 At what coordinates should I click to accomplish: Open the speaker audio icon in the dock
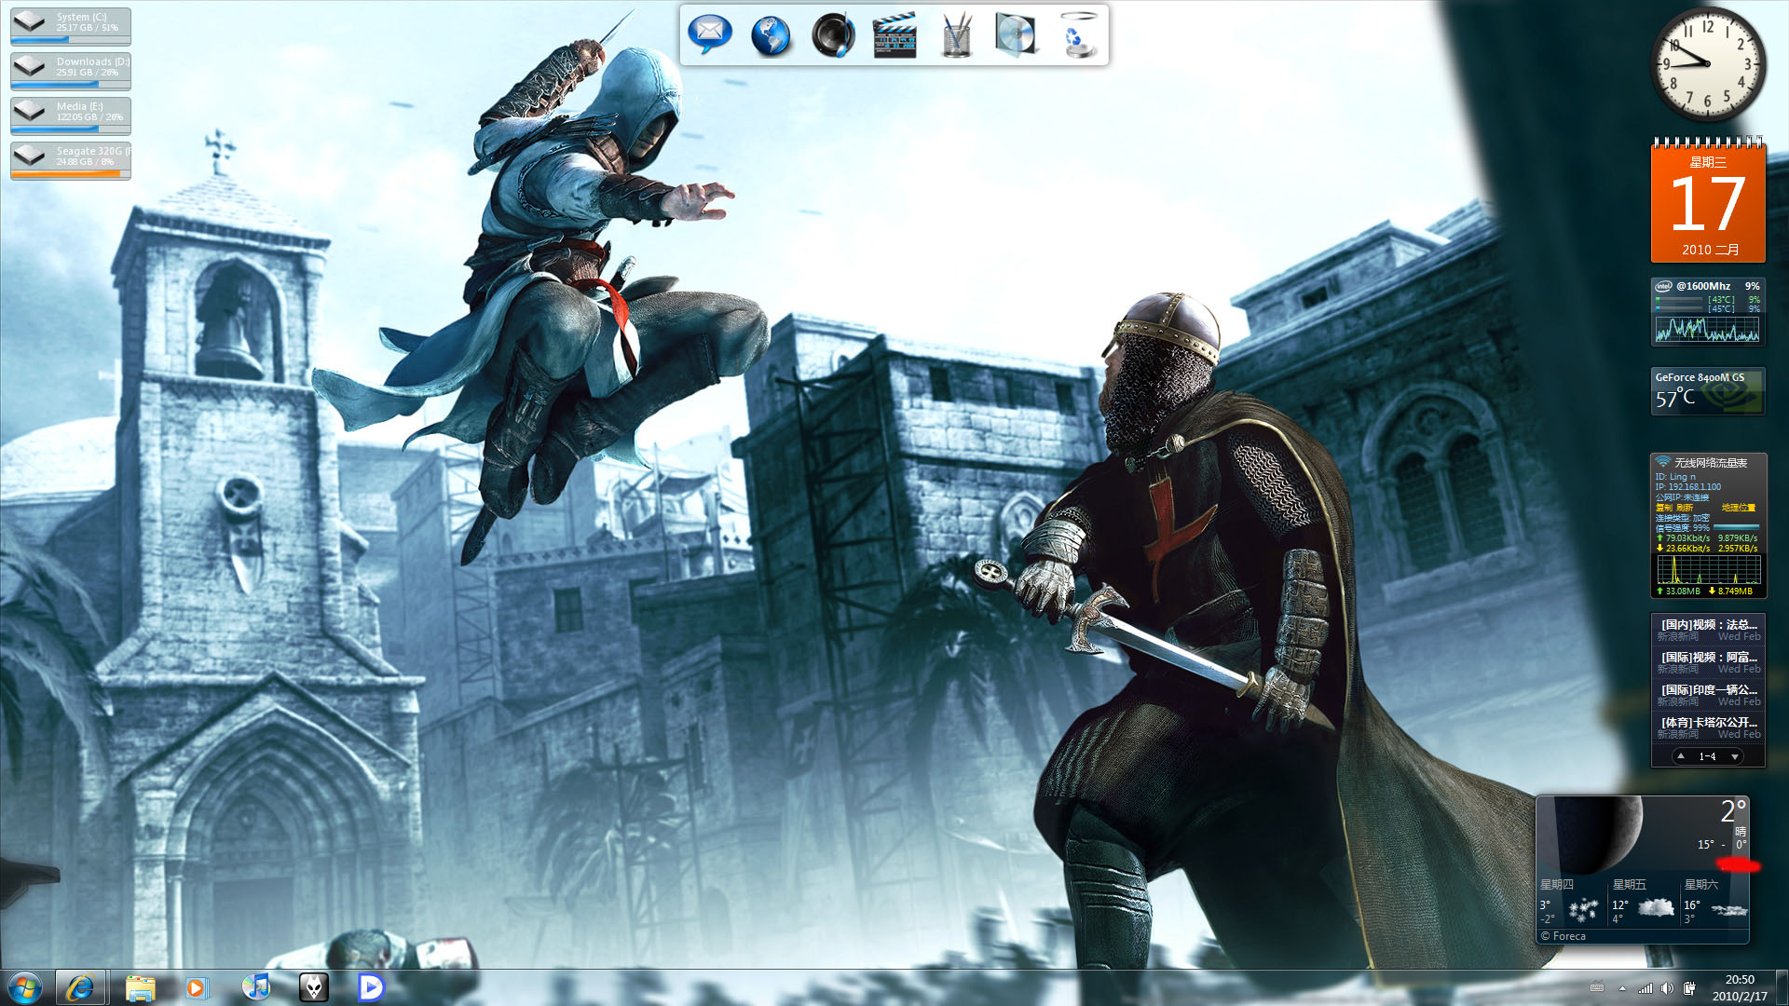point(833,36)
